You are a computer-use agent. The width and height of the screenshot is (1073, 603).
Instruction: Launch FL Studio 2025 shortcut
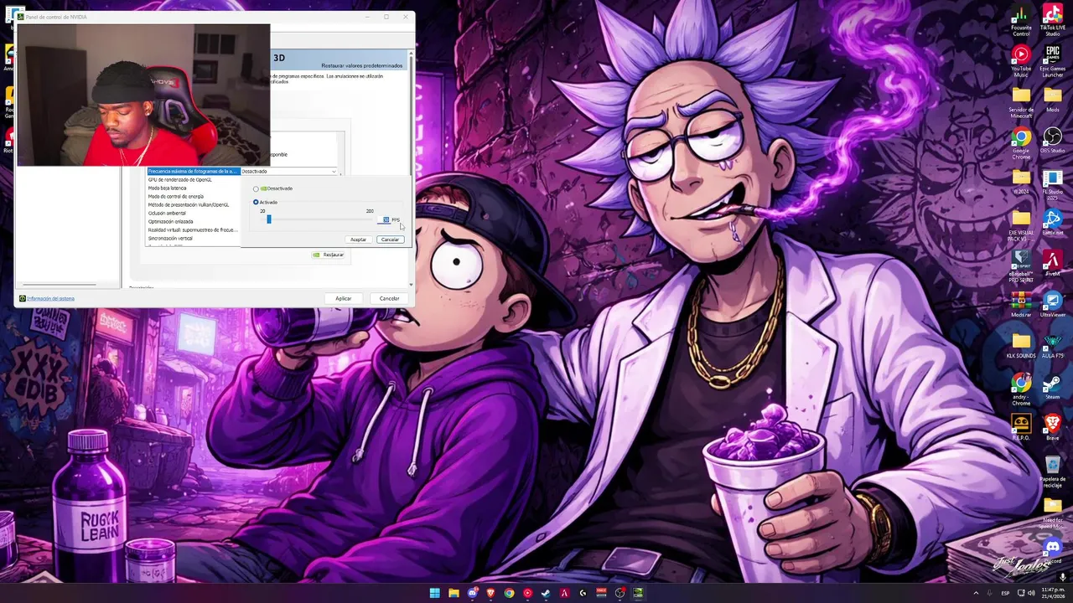tap(1052, 185)
